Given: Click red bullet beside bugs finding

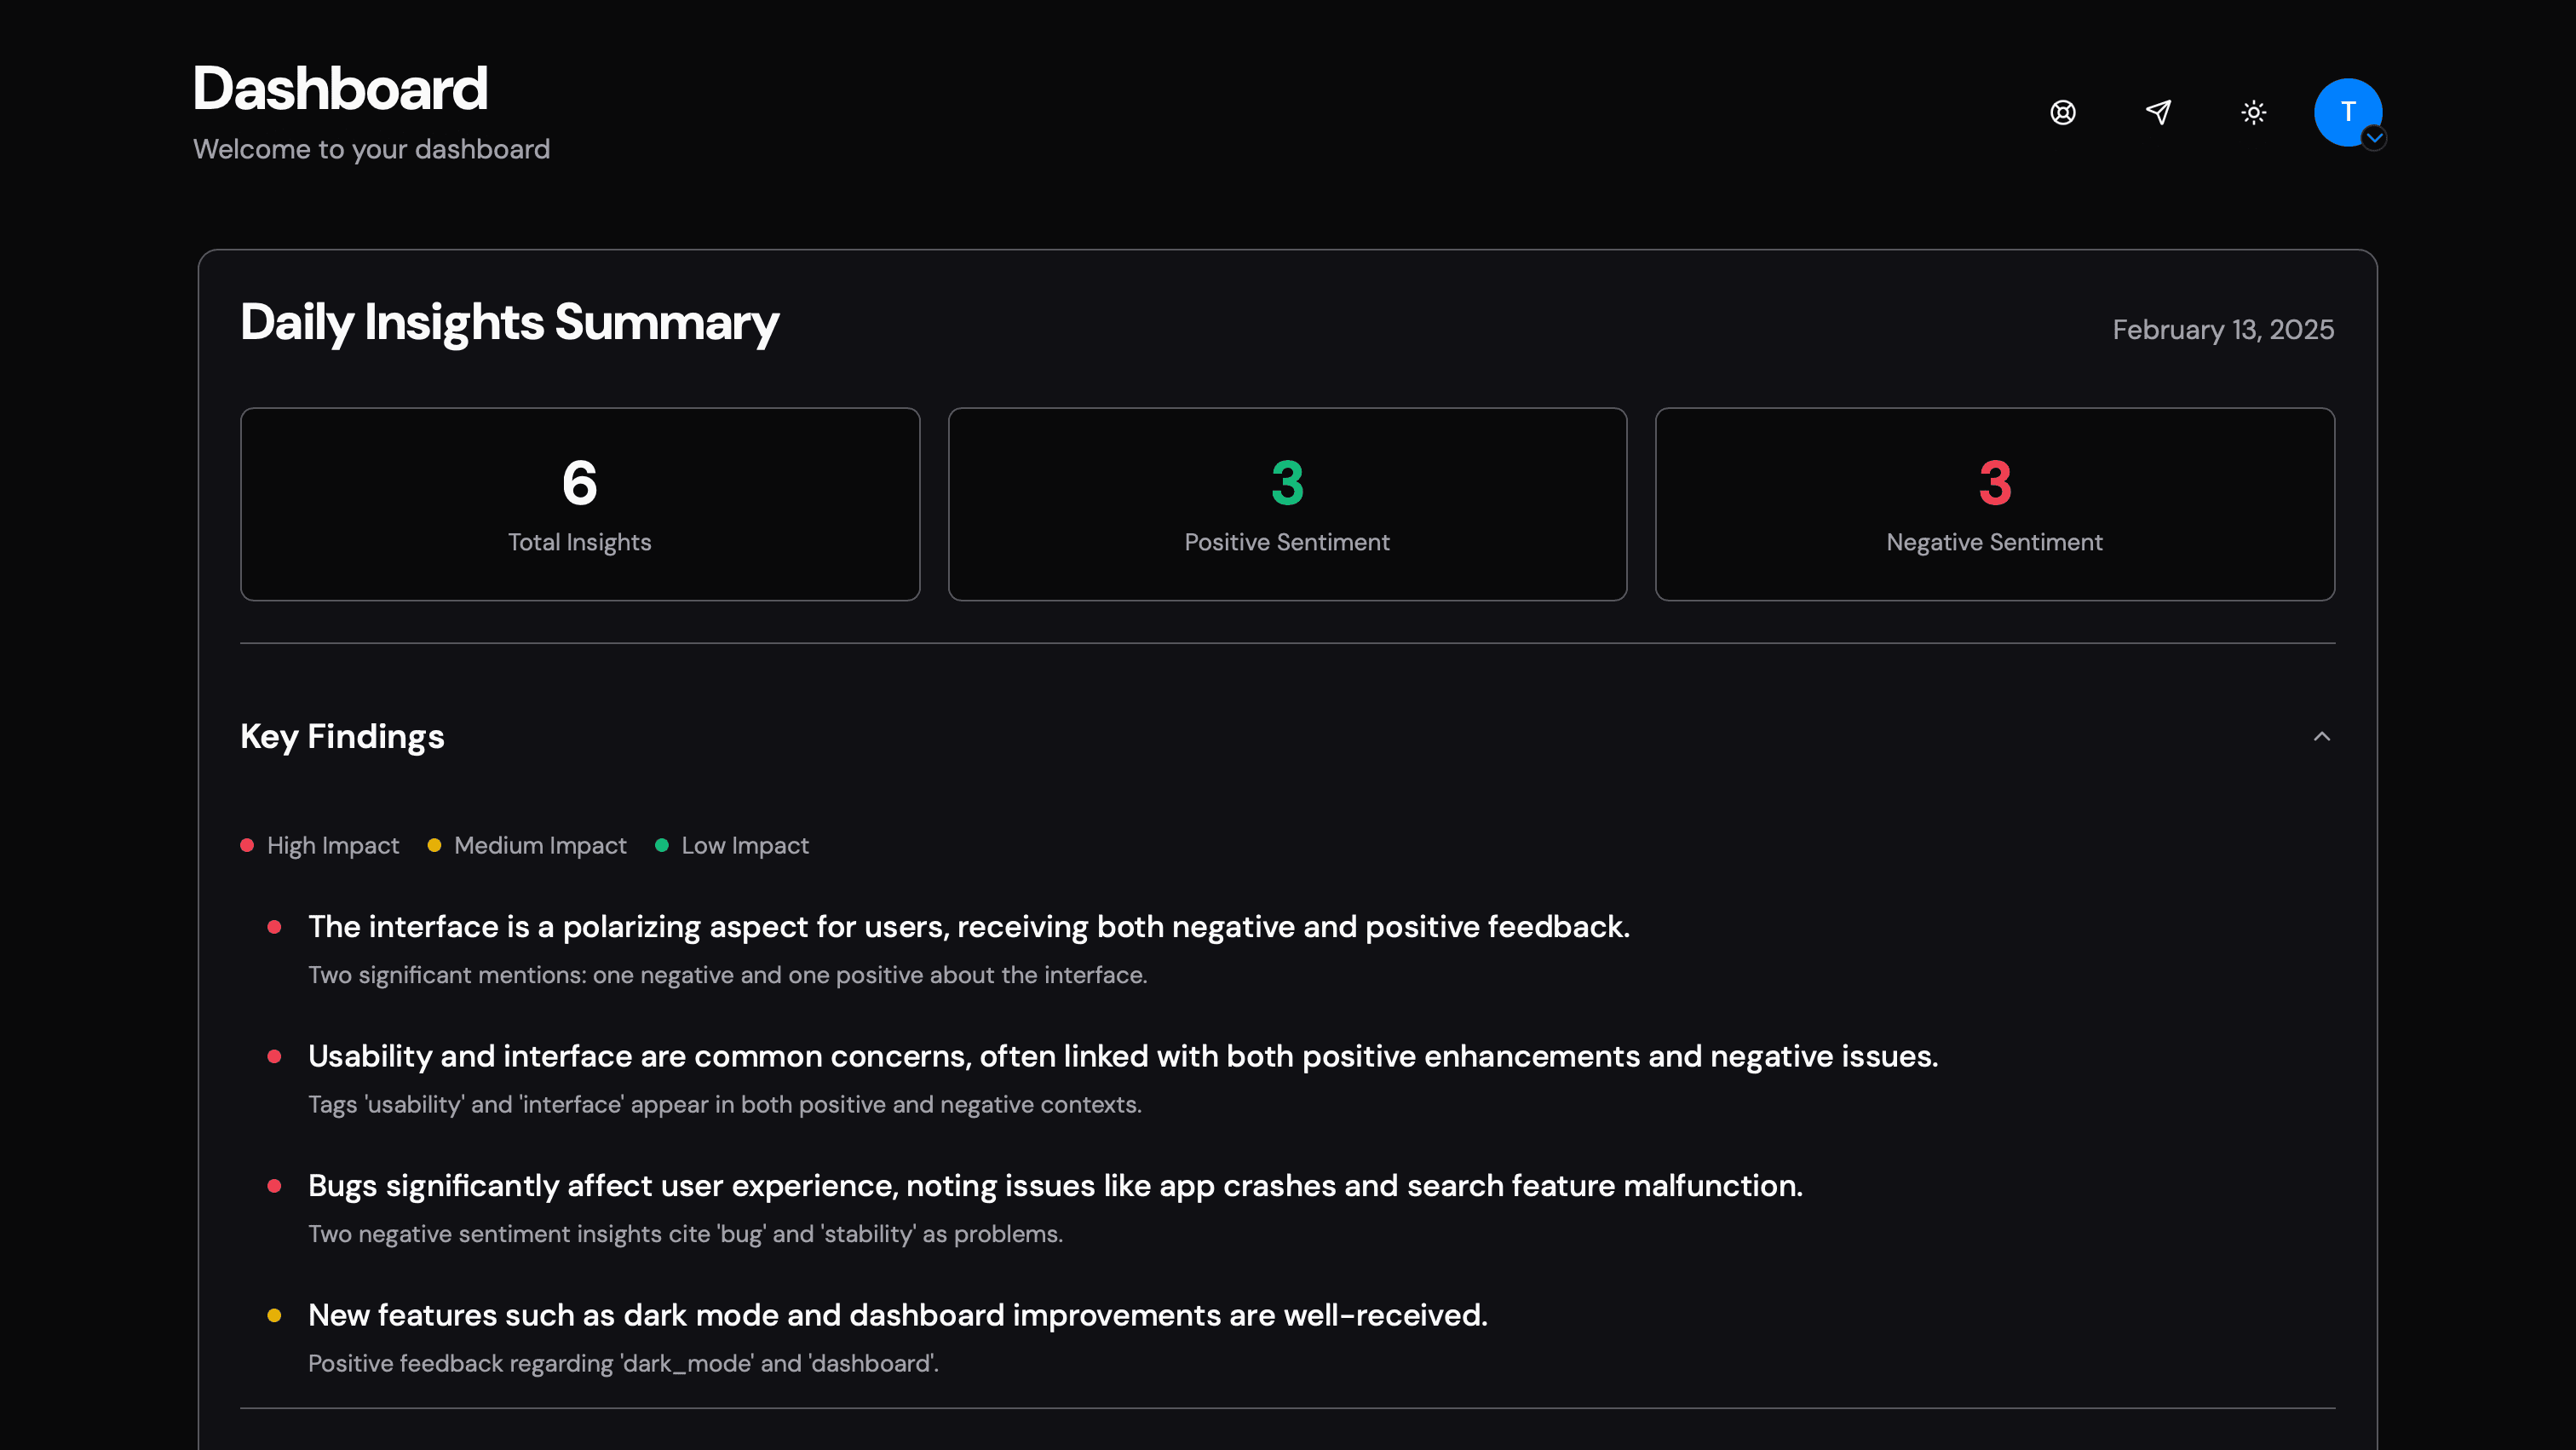Looking at the screenshot, I should [274, 1186].
